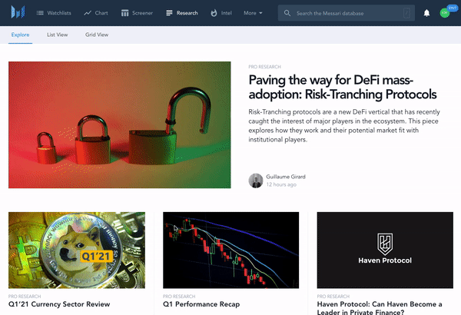Click the search magnifier icon

click(287, 13)
